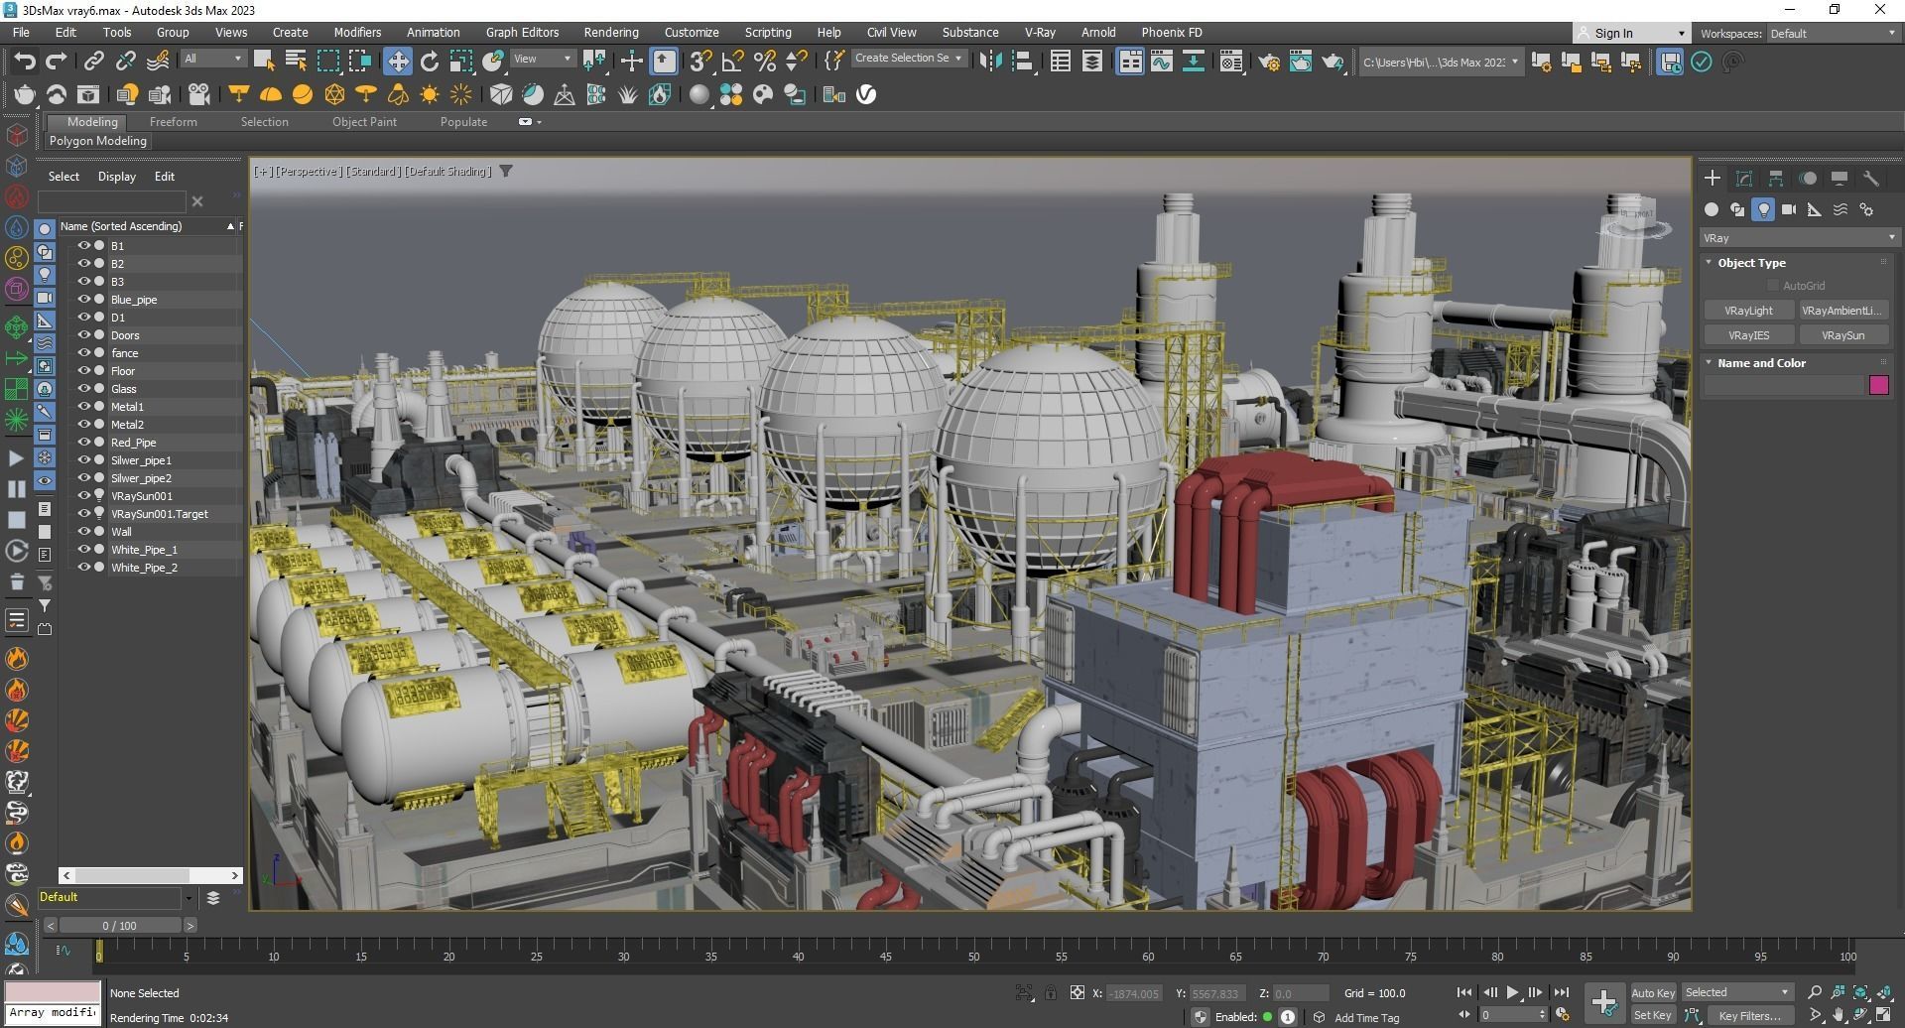Switch to the Freeform ribbon tab
Image resolution: width=1905 pixels, height=1028 pixels.
174,122
